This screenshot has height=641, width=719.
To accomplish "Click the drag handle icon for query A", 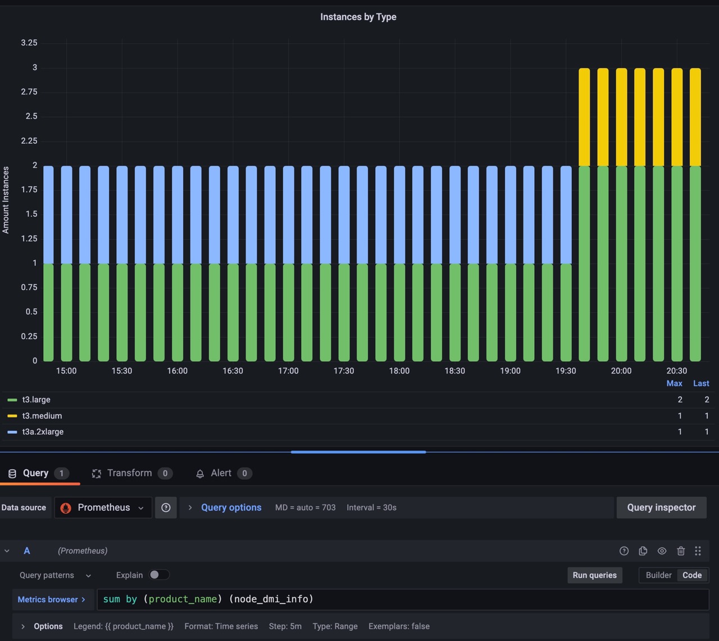I will (x=698, y=551).
